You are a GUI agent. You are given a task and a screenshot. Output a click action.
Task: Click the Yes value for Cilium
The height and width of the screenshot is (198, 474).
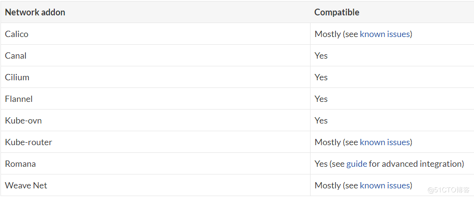click(x=321, y=77)
